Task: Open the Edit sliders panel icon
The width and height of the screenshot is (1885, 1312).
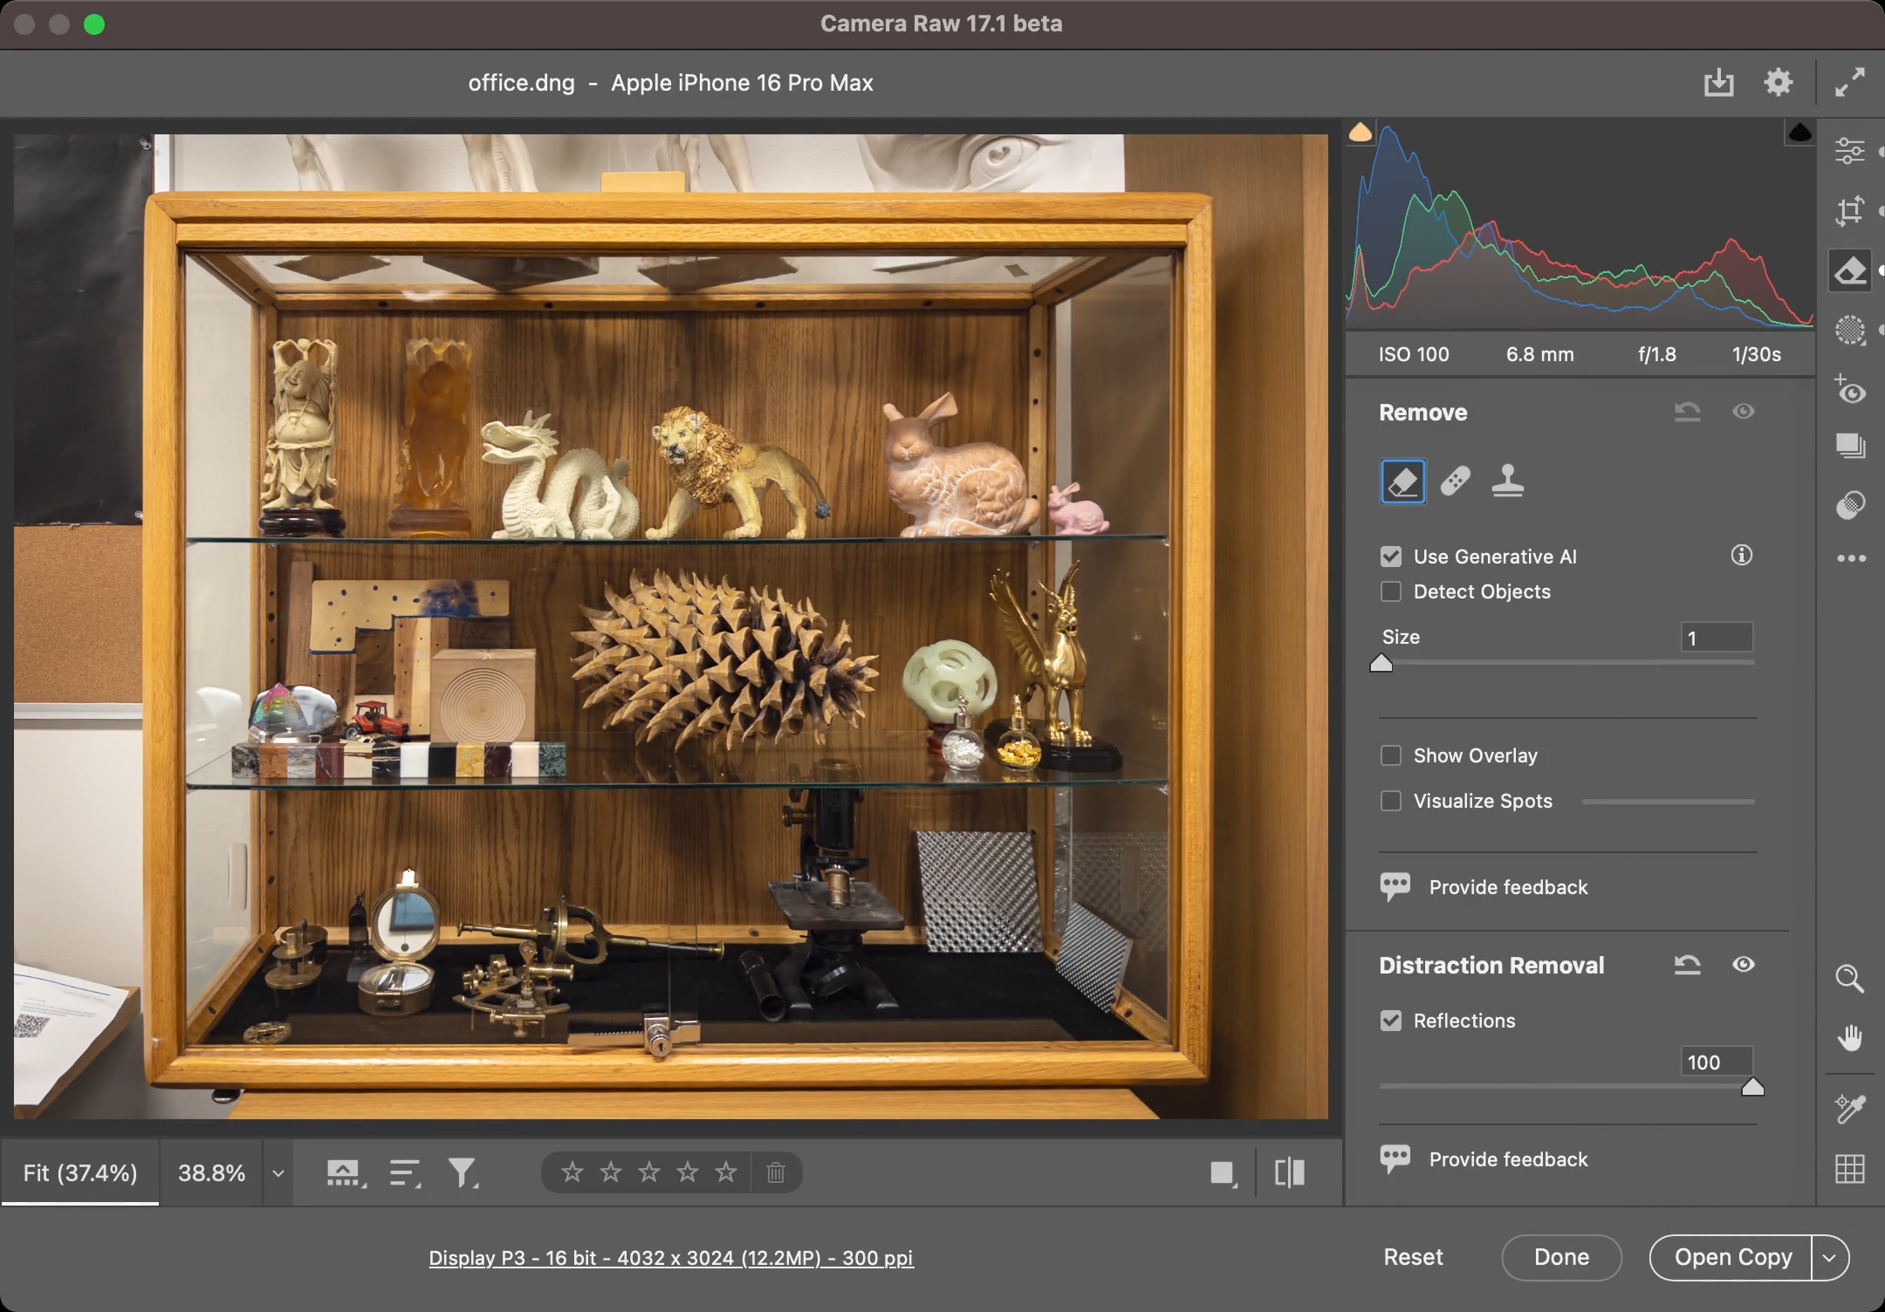Action: 1849,151
